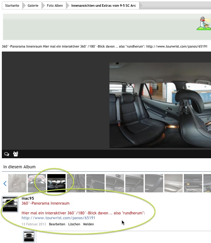Click the 'In diesem Album' heading
Viewport: 211px width, 243px height.
[20, 167]
